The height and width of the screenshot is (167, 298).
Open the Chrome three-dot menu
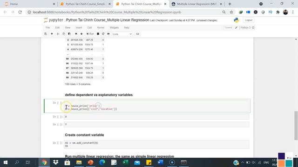coord(293,12)
